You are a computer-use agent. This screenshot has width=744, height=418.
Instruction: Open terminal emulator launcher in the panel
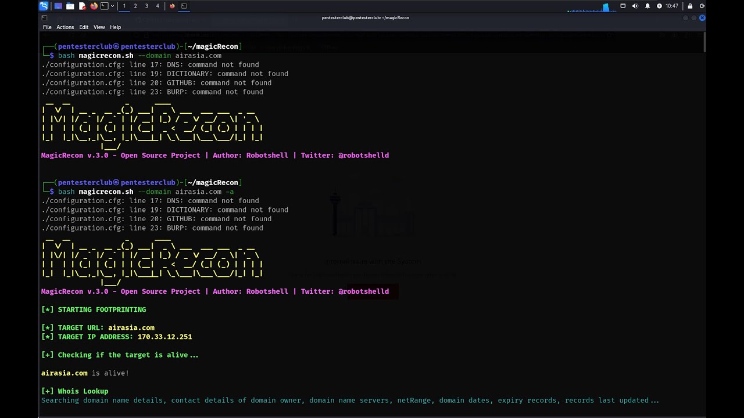pyautogui.click(x=104, y=6)
